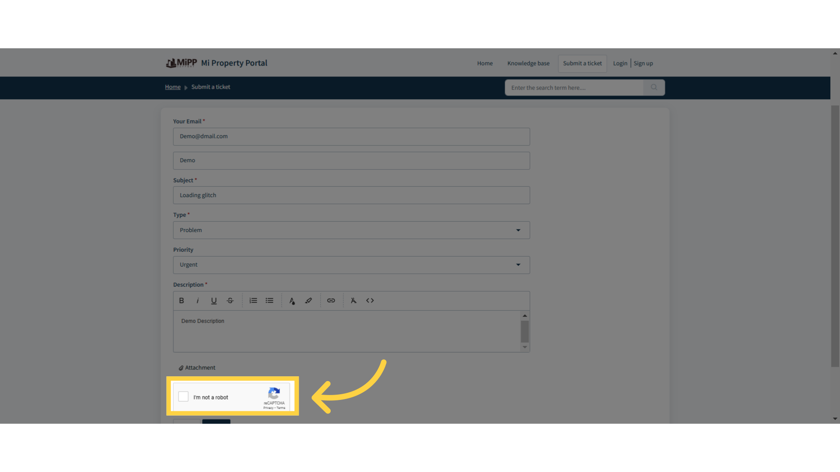The image size is (840, 472).
Task: Go to Home in the top navigation
Action: point(485,63)
